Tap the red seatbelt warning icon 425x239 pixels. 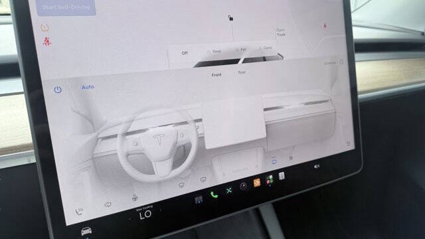[47, 42]
